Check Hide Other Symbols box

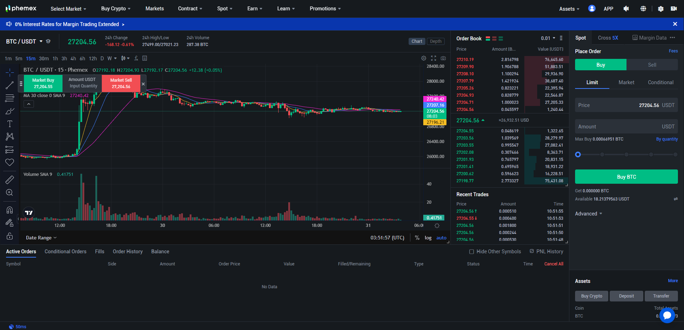[471, 252]
